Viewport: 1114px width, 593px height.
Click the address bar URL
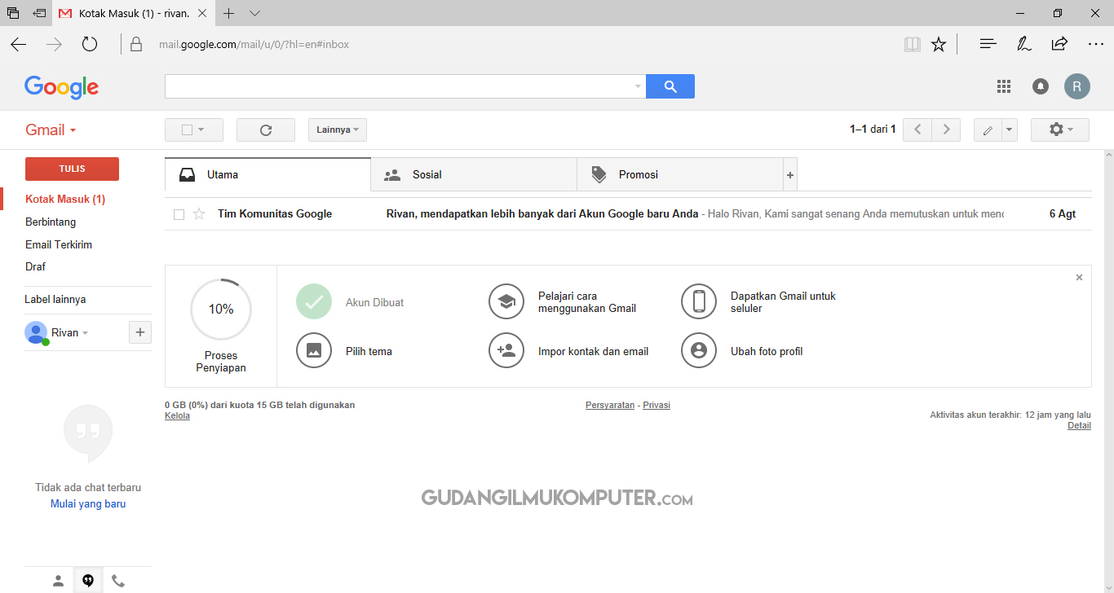(x=254, y=45)
